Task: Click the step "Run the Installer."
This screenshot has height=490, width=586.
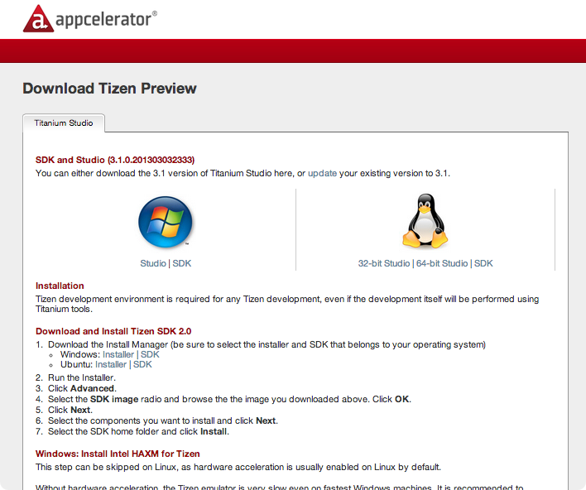Action: click(82, 377)
